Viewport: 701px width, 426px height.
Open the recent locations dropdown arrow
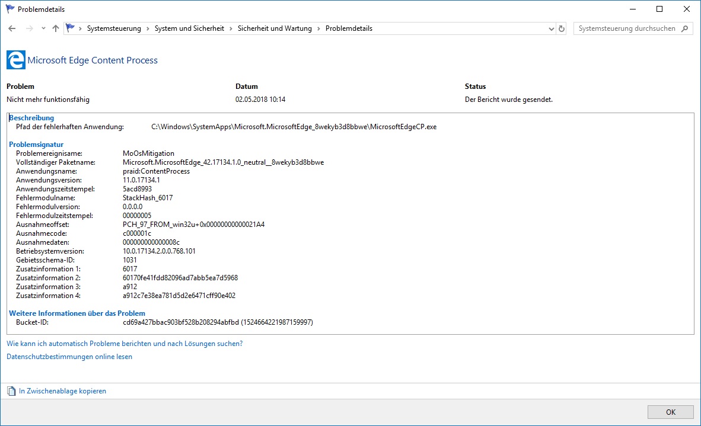43,28
